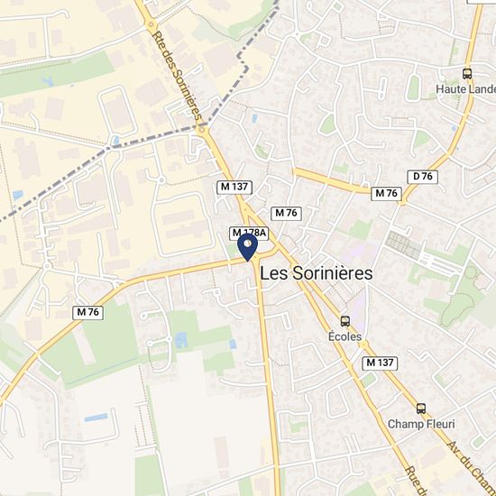This screenshot has width=496, height=496.
Task: Open the Écoles stop name label
Action: [x=344, y=336]
